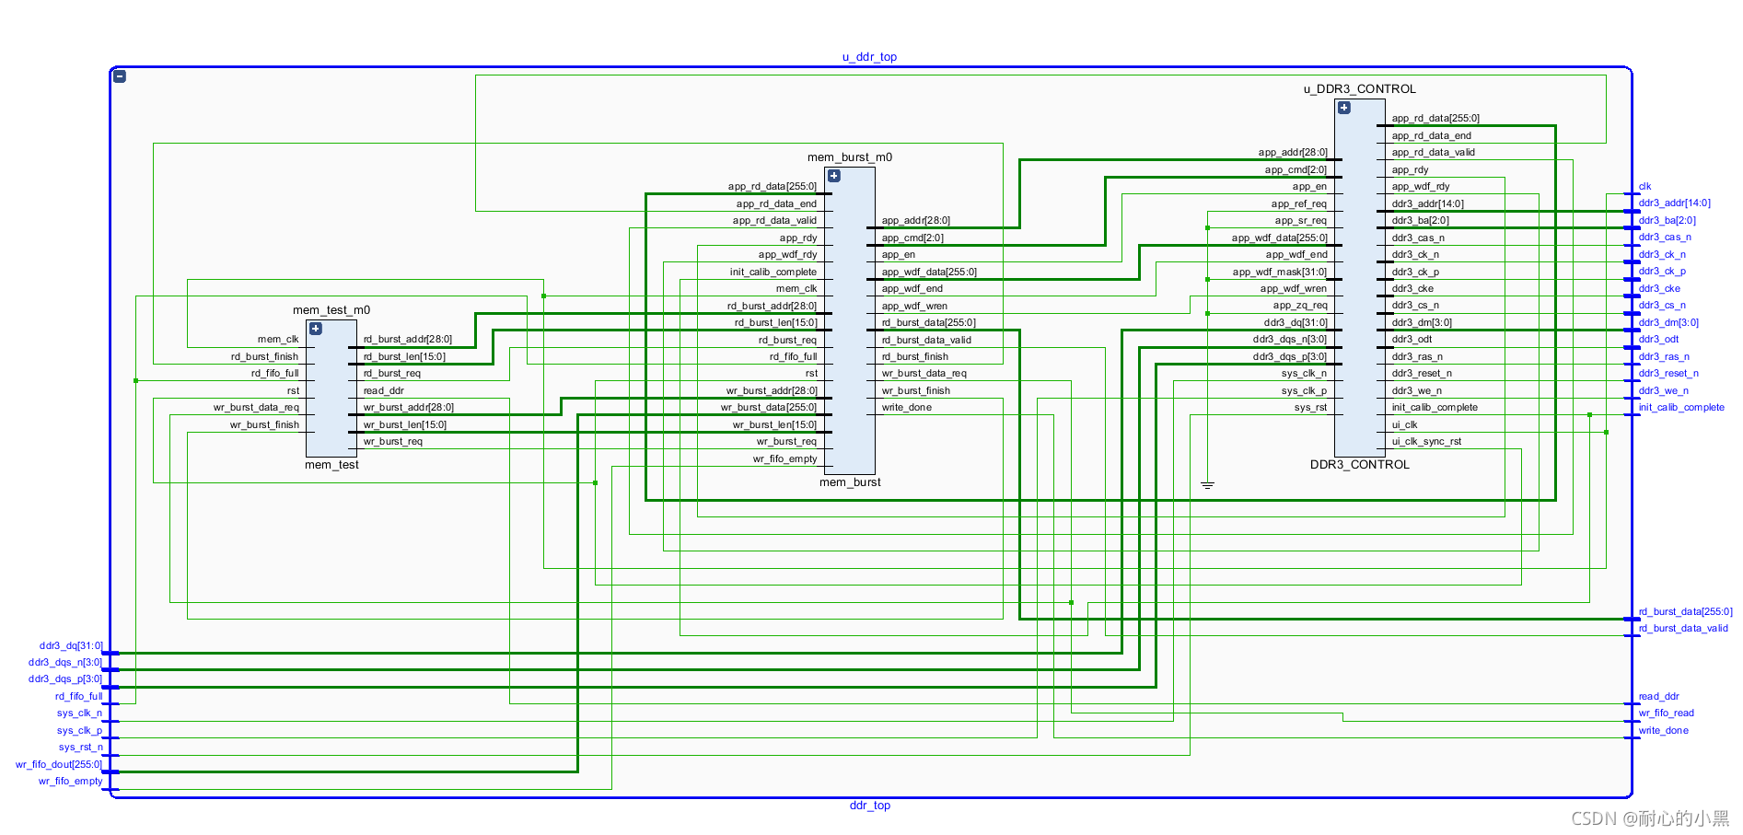Click DDR3_CONTROL app_wdf_mask[31:0] input pin
Image resolution: width=1743 pixels, height=835 pixels.
(x=1280, y=273)
